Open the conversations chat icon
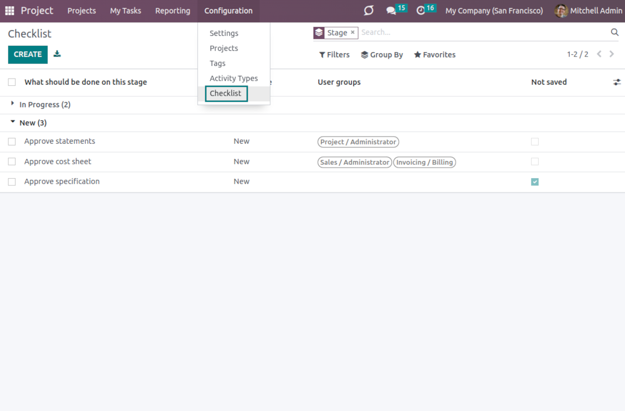 click(x=391, y=11)
